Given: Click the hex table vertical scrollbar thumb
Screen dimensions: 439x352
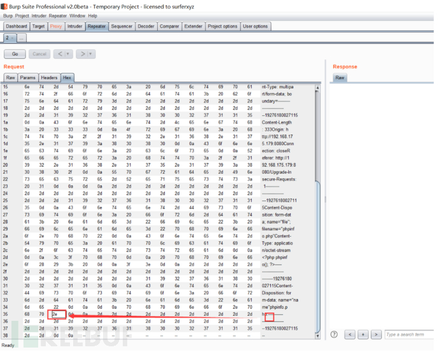Looking at the screenshot, I should pos(317,257).
